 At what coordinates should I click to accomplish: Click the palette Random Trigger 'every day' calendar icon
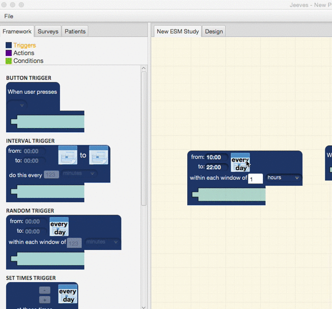coord(59,227)
